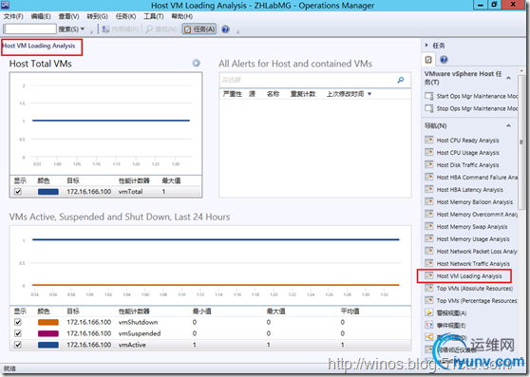Click the blue color swatch of vmTotal

[48, 192]
